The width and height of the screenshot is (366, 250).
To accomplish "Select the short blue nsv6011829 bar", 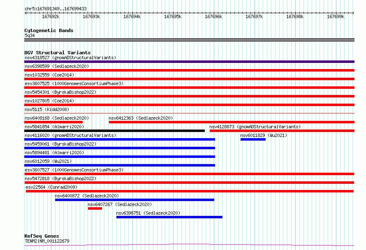I will coord(253,139).
